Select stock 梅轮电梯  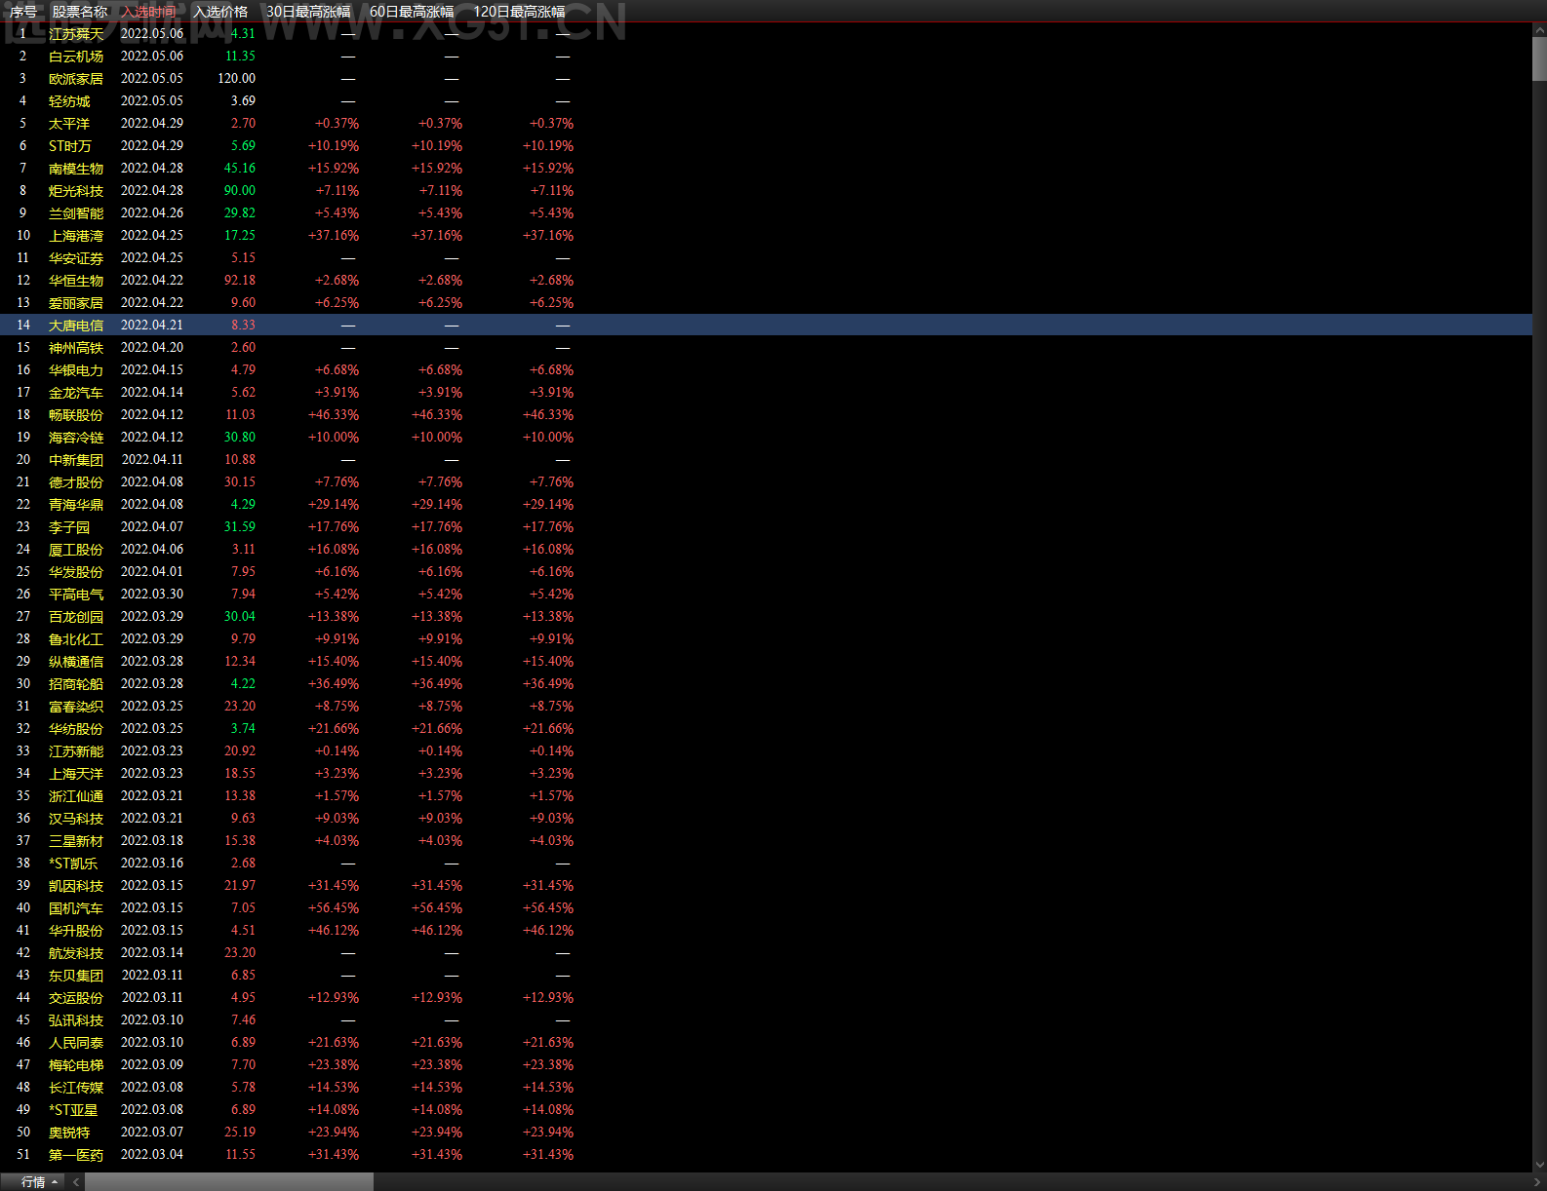76,1065
